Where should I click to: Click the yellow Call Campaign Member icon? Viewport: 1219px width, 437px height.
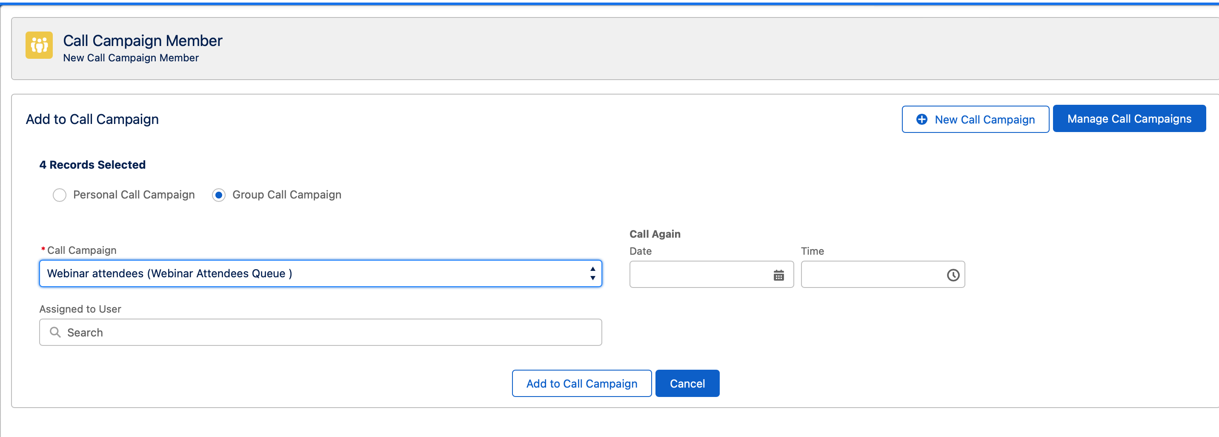click(x=39, y=45)
